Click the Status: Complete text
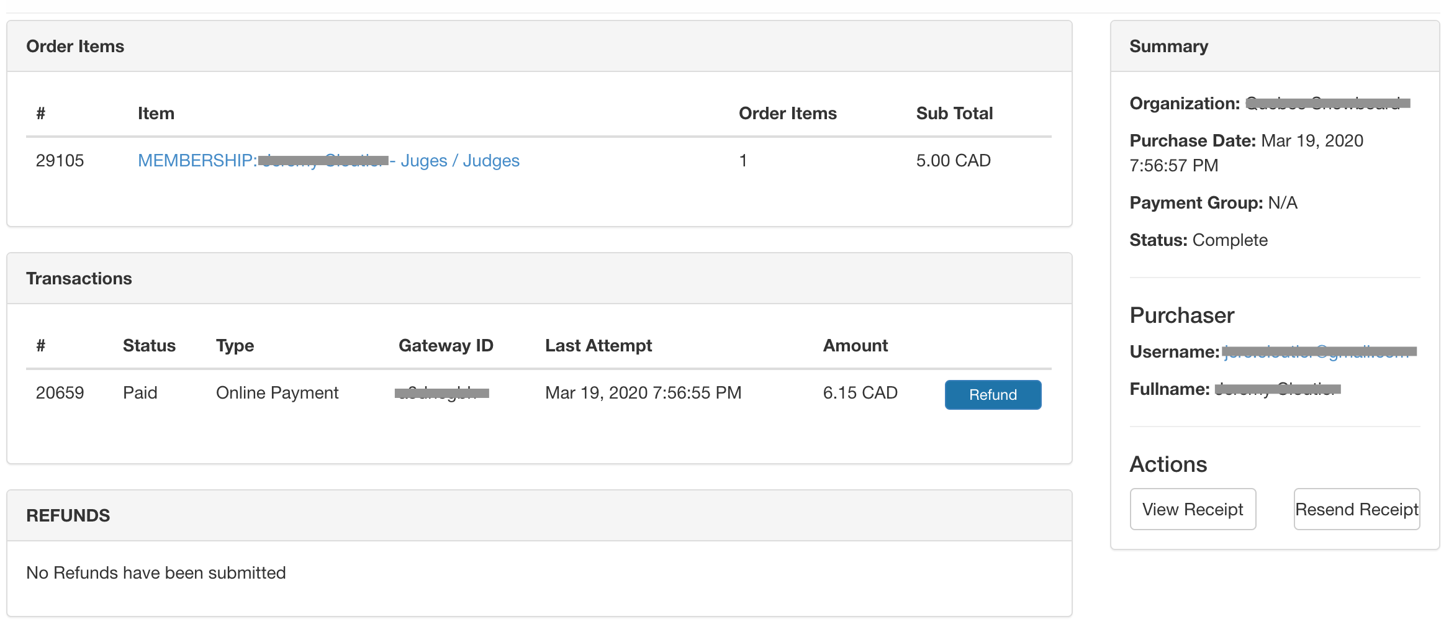Screen dimensions: 1454x637 pos(1198,240)
